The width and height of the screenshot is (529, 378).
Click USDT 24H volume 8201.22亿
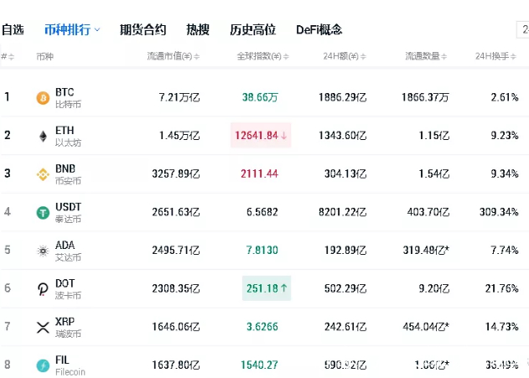pos(342,212)
